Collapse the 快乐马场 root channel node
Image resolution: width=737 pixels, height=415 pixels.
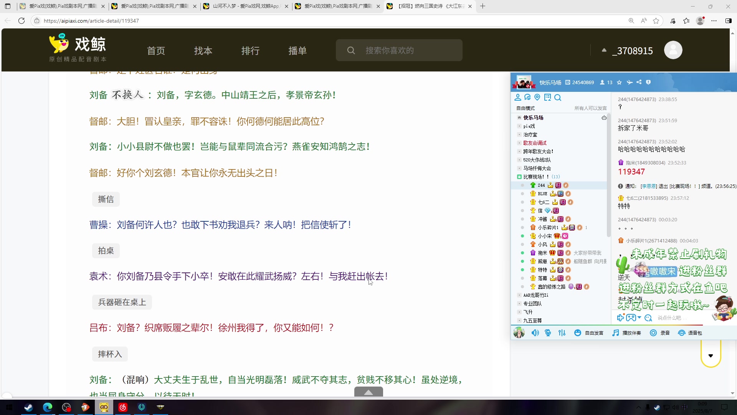[519, 118]
